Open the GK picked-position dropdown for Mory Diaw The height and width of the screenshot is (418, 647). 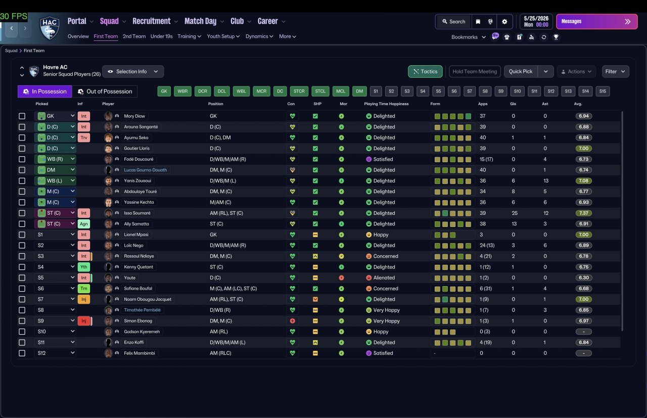click(55, 116)
